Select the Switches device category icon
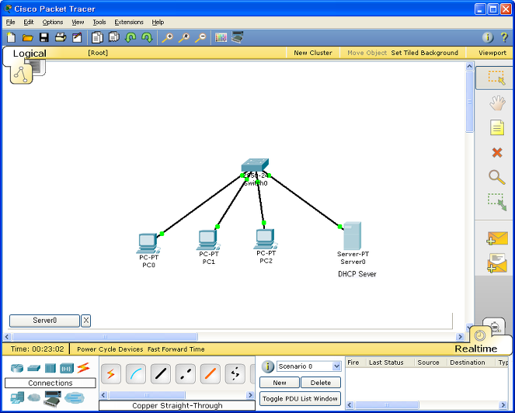The width and height of the screenshot is (515, 413). coord(34,368)
